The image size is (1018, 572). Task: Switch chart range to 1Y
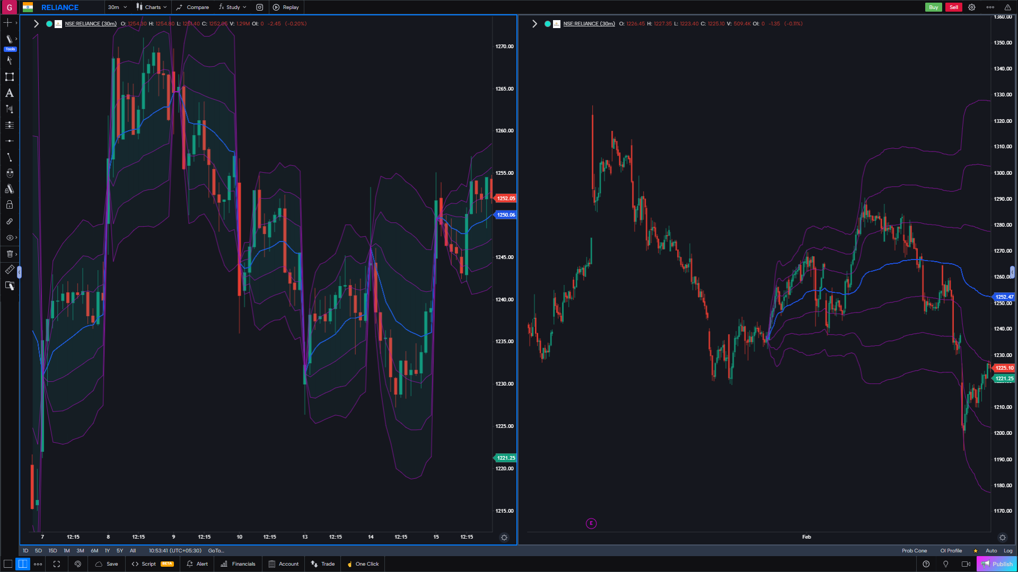[x=107, y=551]
